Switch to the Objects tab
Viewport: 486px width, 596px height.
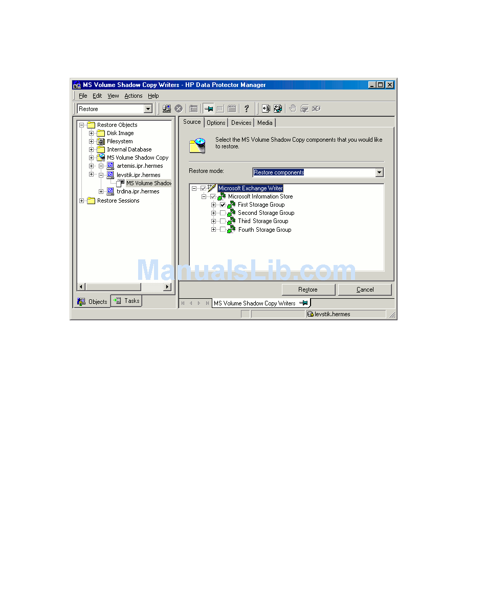[x=92, y=302]
